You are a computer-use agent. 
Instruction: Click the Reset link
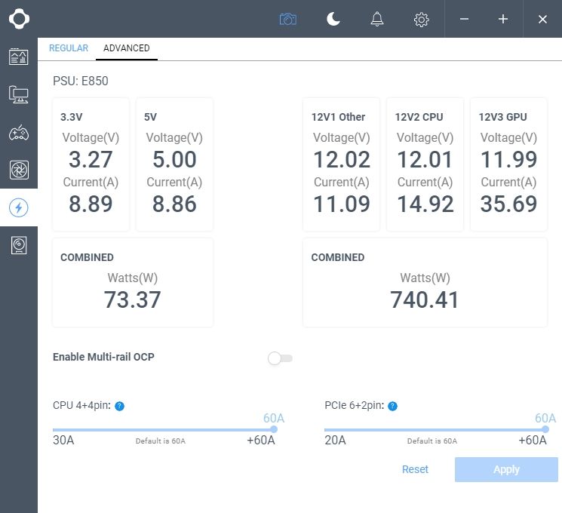pos(415,469)
